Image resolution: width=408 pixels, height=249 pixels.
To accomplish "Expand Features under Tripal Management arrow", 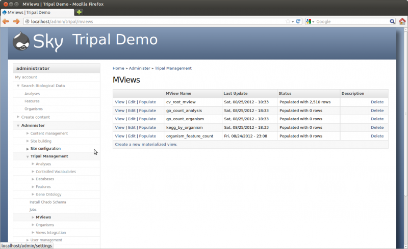I will point(33,186).
